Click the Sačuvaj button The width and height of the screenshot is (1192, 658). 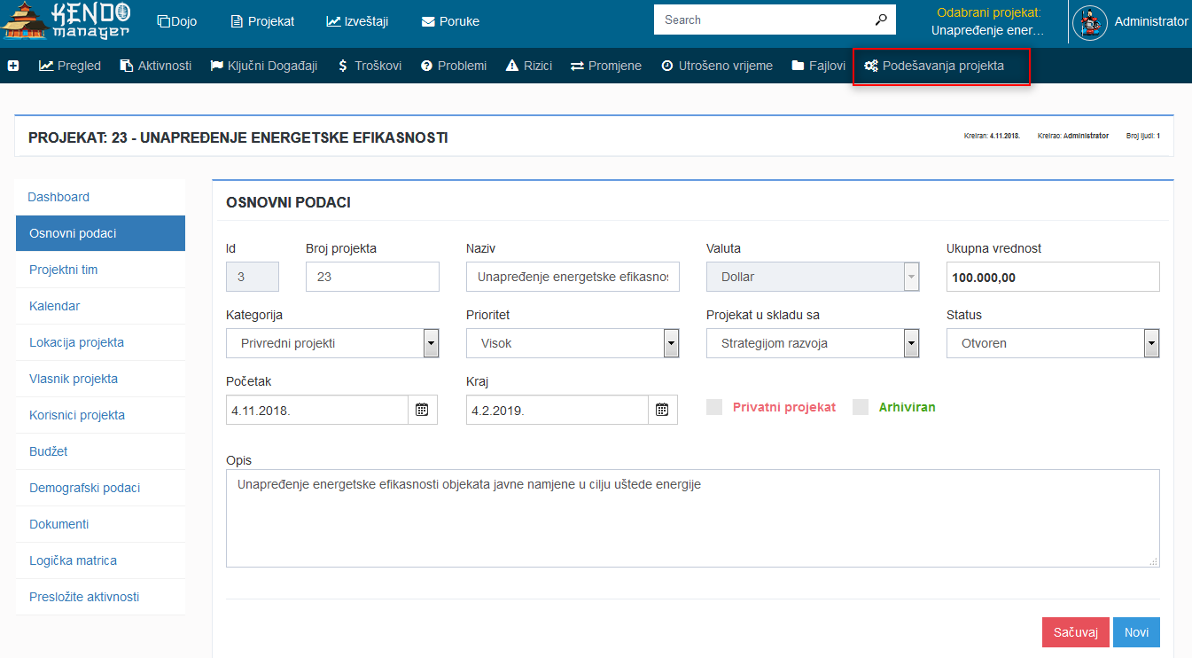(x=1076, y=632)
